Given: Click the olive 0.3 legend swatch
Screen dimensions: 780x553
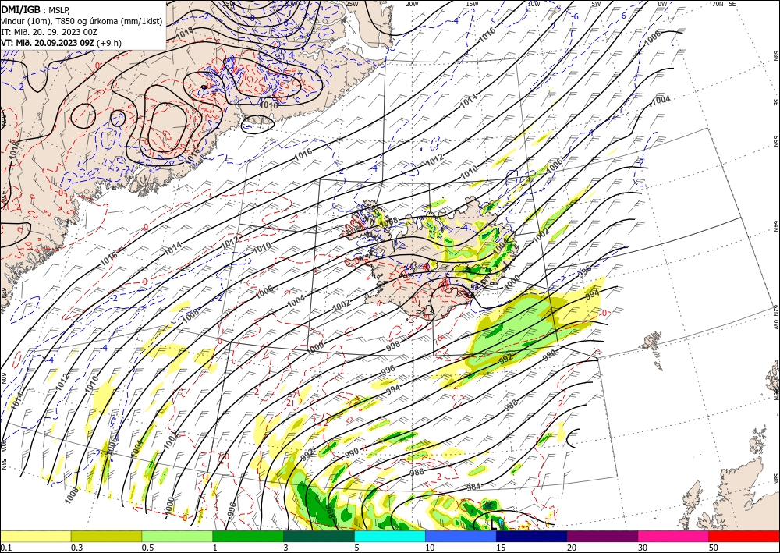Looking at the screenshot, I should [106, 536].
